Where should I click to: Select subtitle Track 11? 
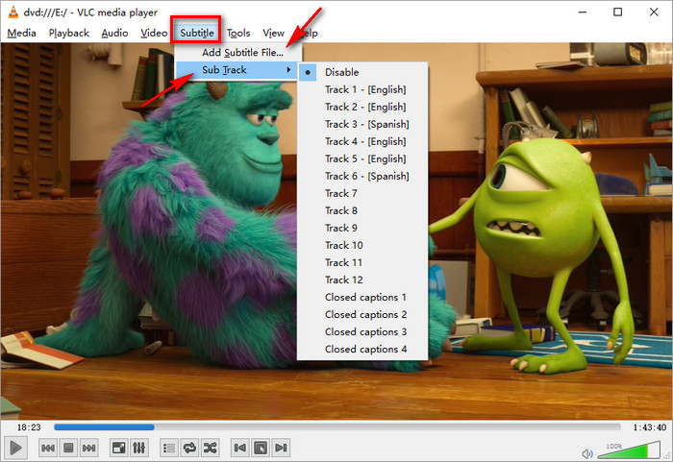click(362, 262)
